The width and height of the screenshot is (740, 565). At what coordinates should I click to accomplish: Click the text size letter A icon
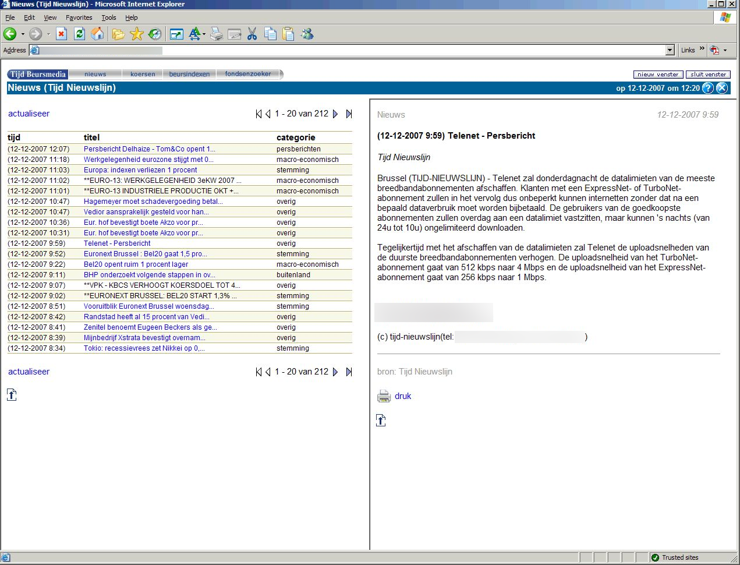tap(194, 34)
